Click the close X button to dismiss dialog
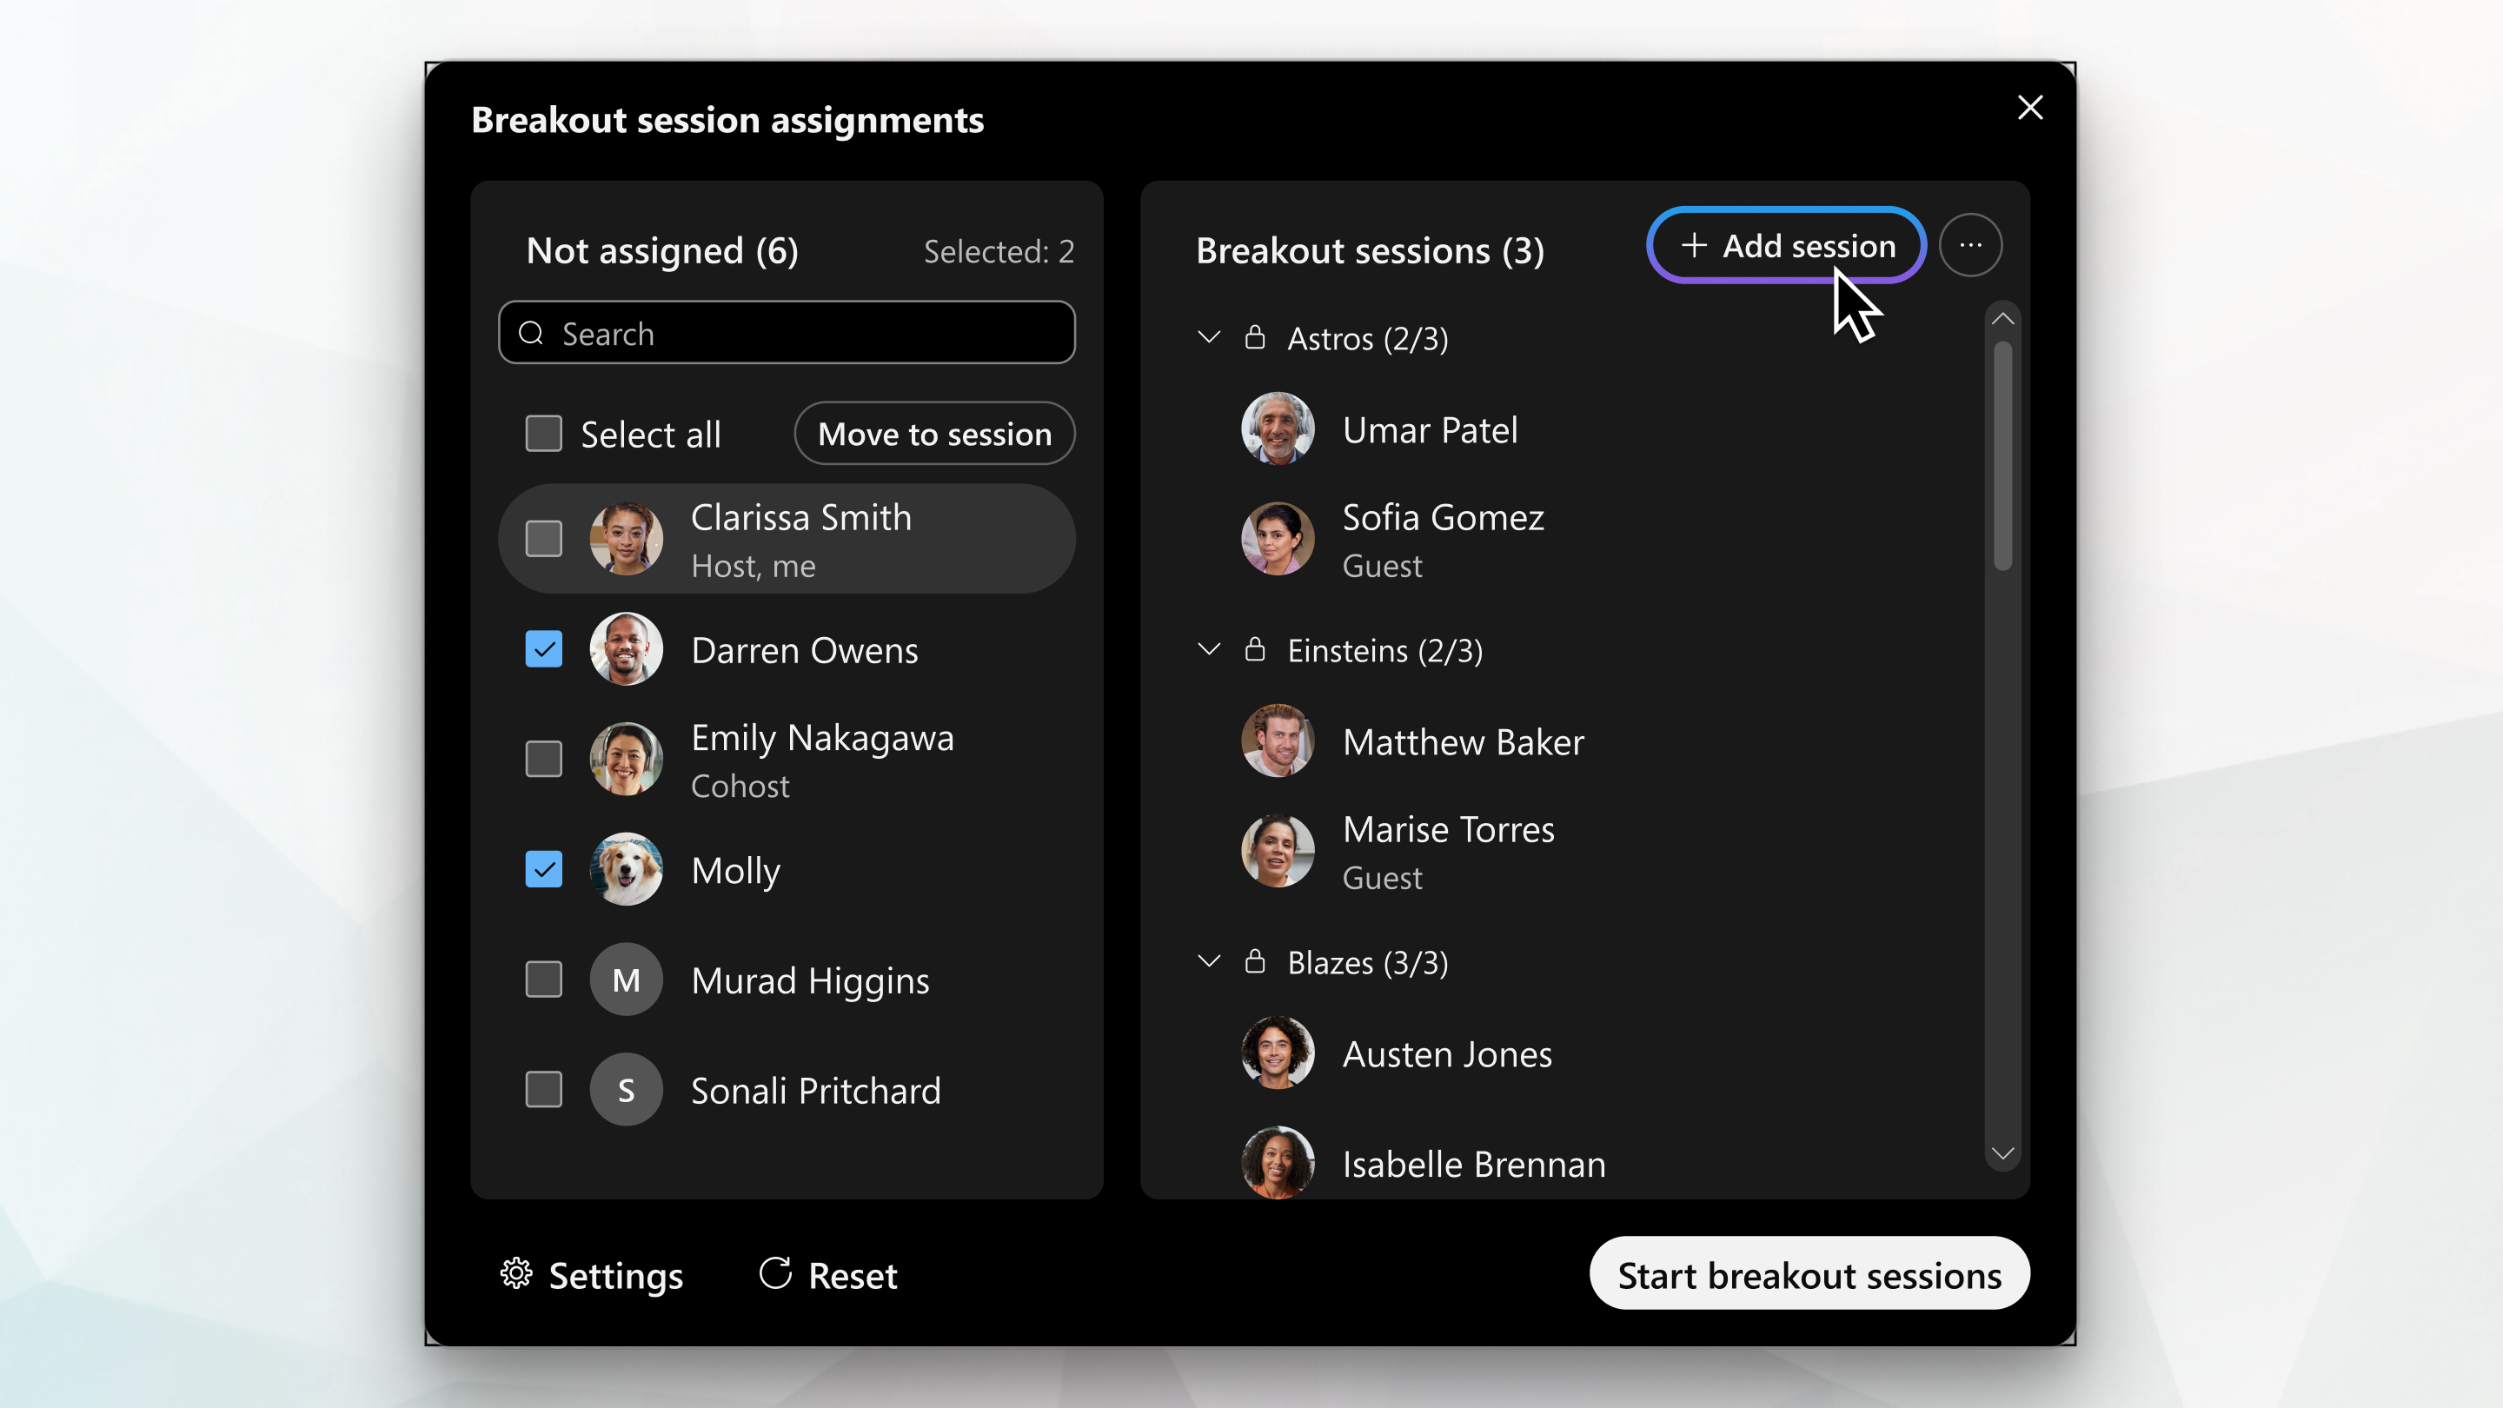The image size is (2503, 1408). 2030,107
